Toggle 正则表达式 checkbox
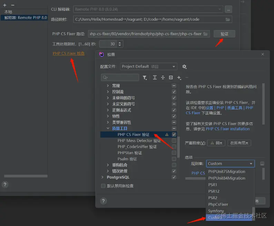274x226 pixels. (174, 110)
